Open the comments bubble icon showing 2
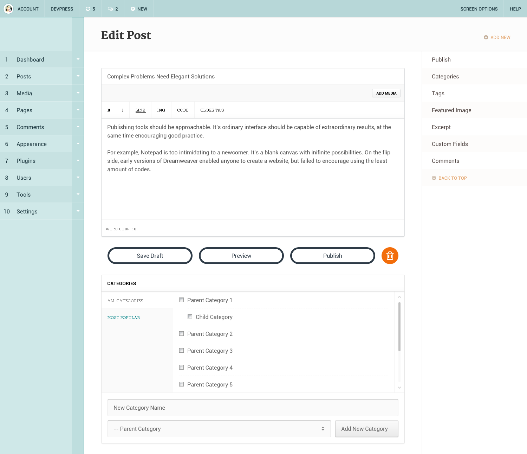Image resolution: width=527 pixels, height=454 pixels. [x=110, y=9]
